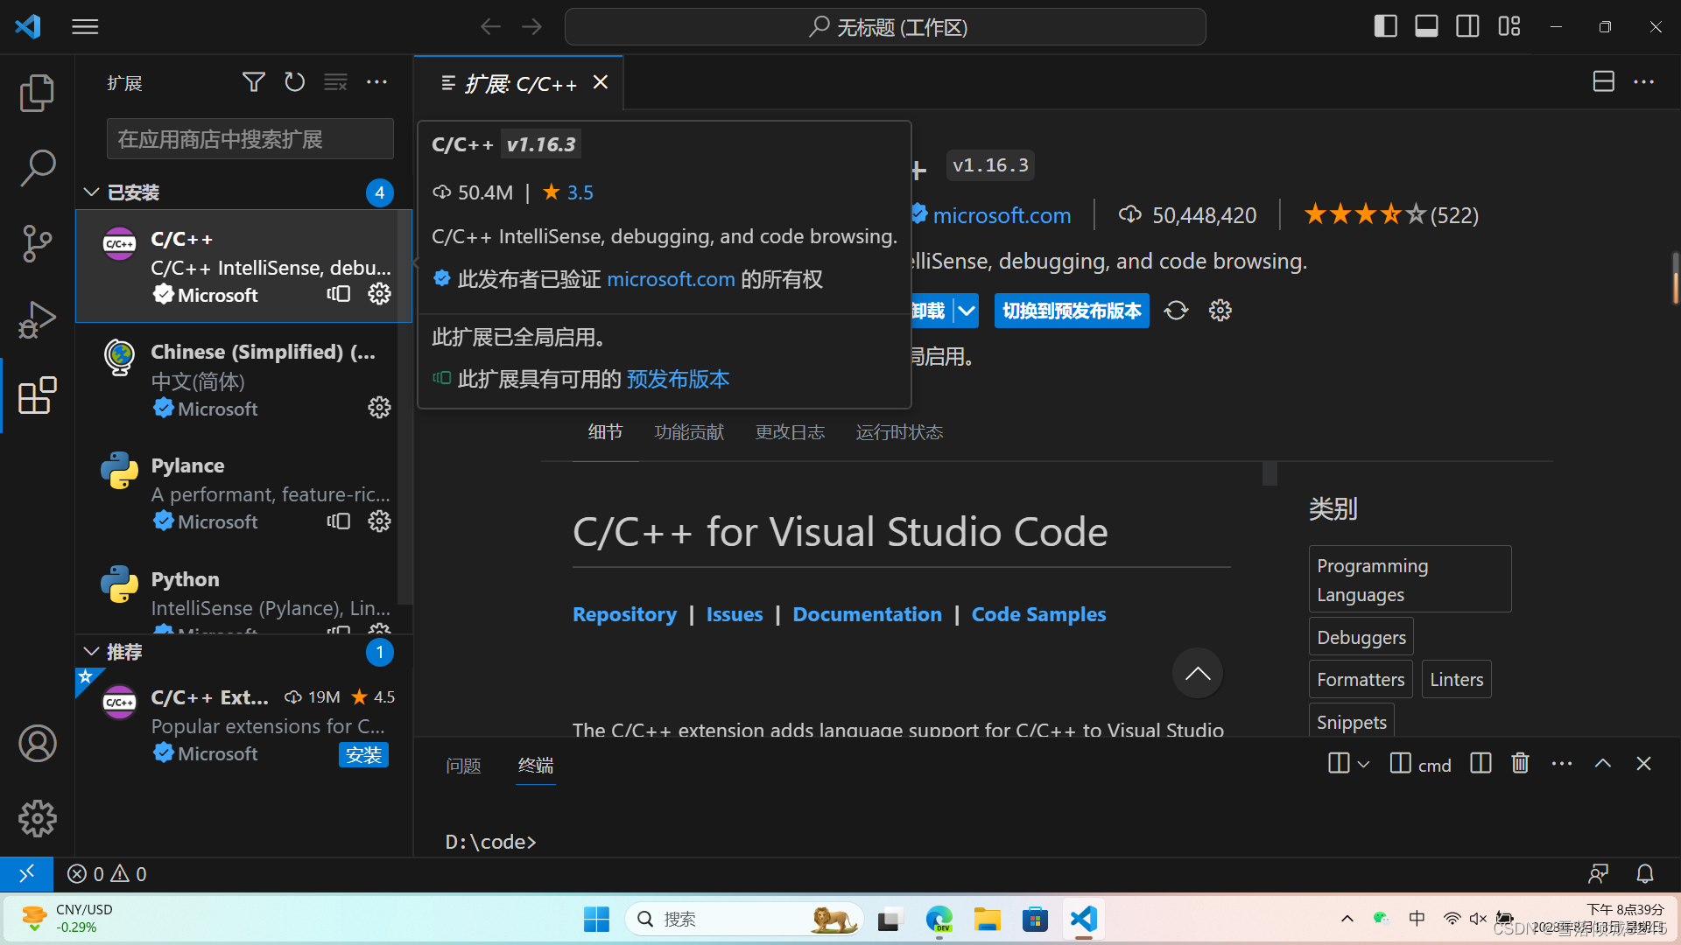The height and width of the screenshot is (945, 1681).
Task: Switch to the 更改日志 tab
Action: (789, 431)
